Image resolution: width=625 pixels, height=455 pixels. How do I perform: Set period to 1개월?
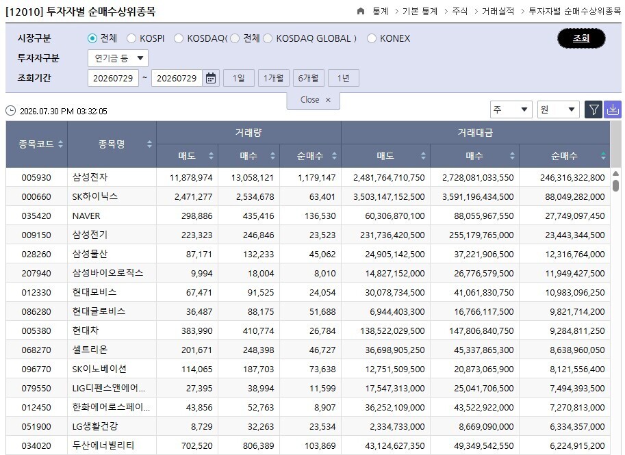tap(273, 78)
